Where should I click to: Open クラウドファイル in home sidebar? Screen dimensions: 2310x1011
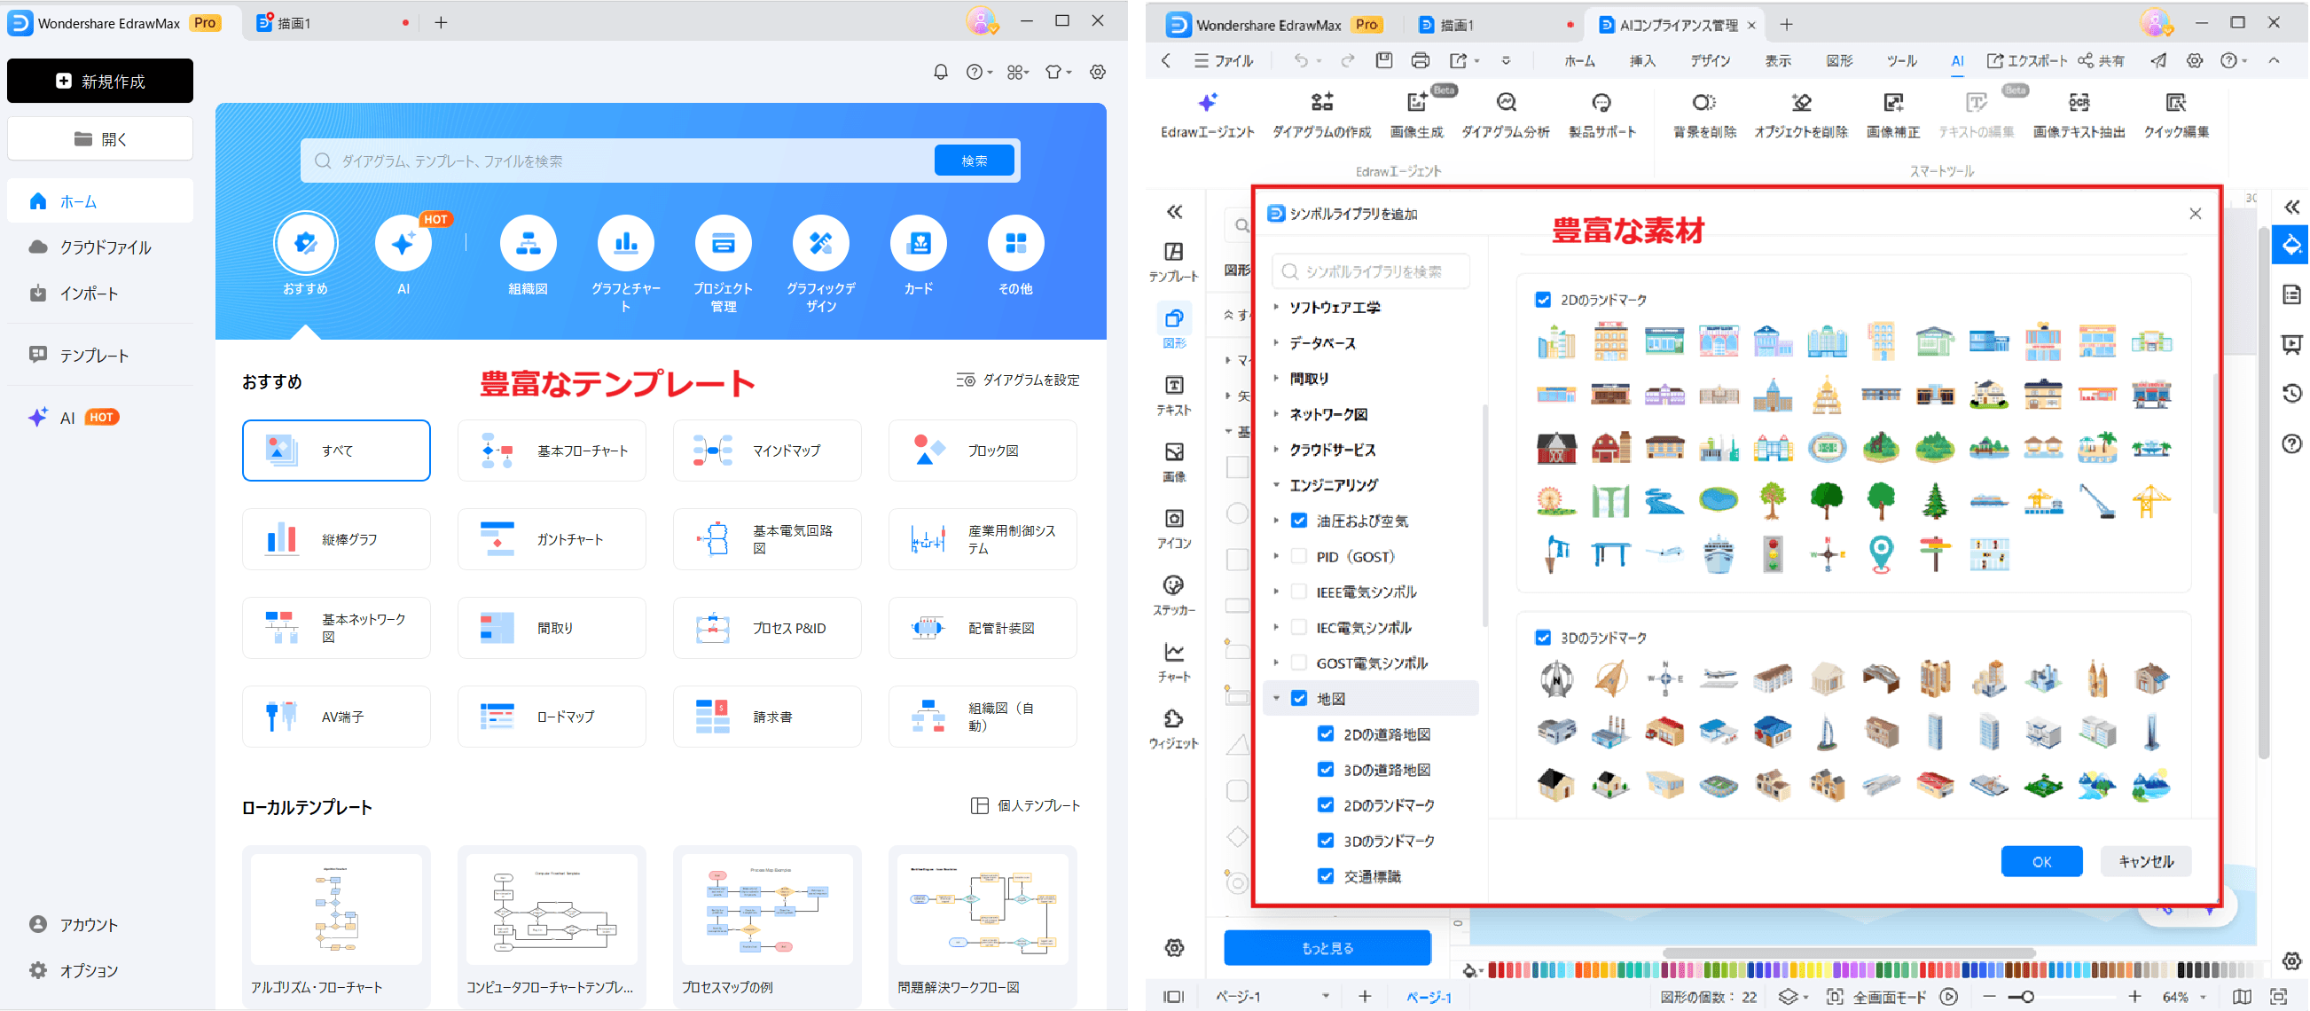pyautogui.click(x=100, y=247)
